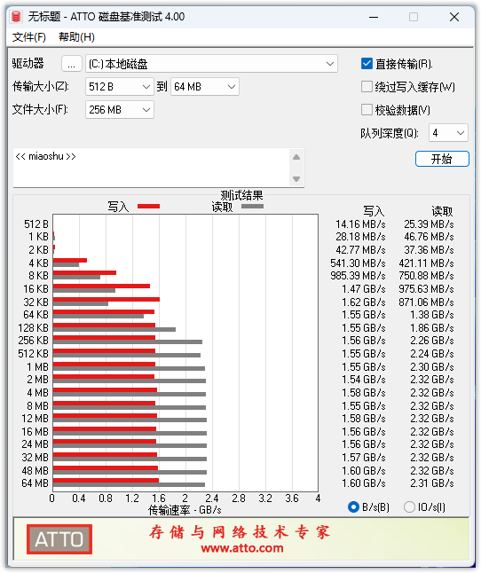The image size is (481, 573).
Task: Open the 帮助 menu
Action: [x=76, y=37]
